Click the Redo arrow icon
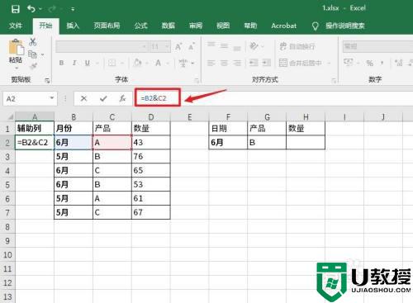The width and height of the screenshot is (413, 303). point(52,9)
